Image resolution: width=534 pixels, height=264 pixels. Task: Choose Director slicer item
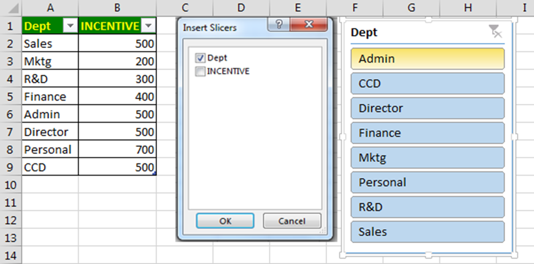pos(427,108)
